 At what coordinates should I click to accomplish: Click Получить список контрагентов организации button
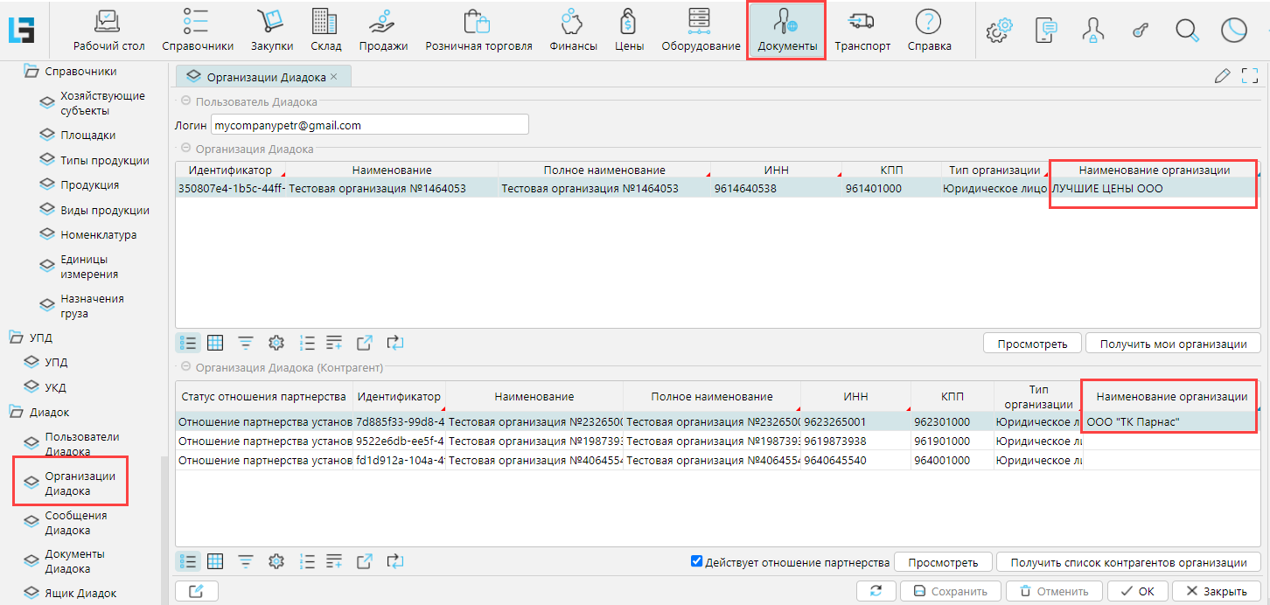click(x=1127, y=562)
